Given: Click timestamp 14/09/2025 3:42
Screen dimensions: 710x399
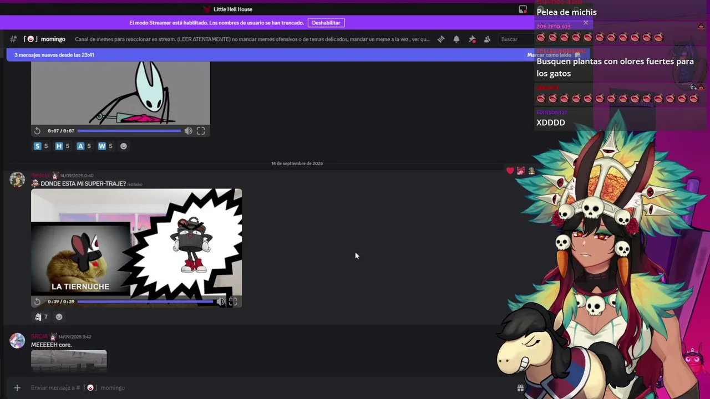Looking at the screenshot, I should 75,337.
